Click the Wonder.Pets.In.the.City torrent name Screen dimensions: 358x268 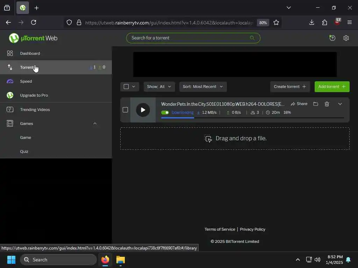[x=223, y=104]
